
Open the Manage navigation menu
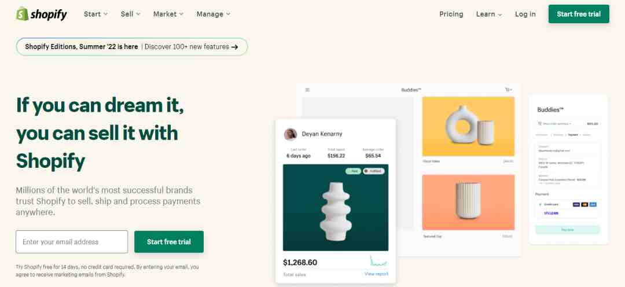tap(213, 14)
